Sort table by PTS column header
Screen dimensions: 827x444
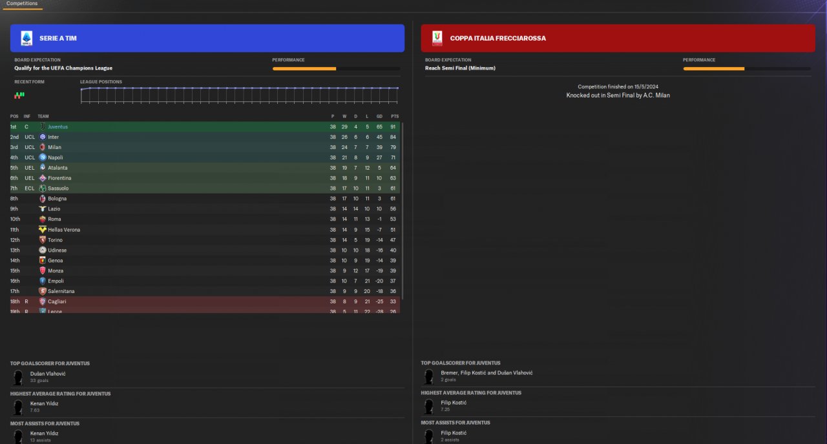tap(395, 116)
